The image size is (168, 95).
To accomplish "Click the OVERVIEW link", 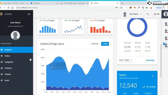I will click(150, 60).
